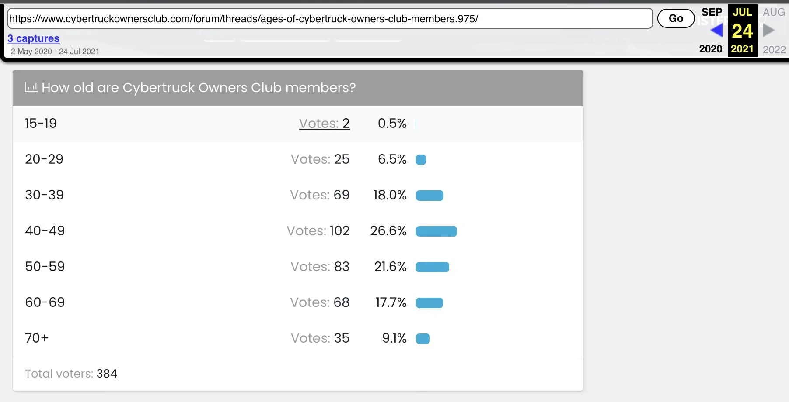Jump to year 2020 captures
Viewport: 789px width, 402px height.
(711, 49)
